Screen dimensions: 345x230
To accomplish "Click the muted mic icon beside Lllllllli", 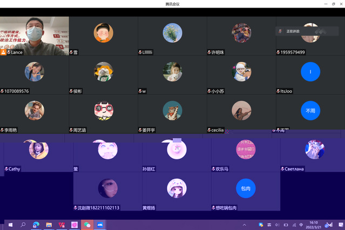I will coord(140,52).
